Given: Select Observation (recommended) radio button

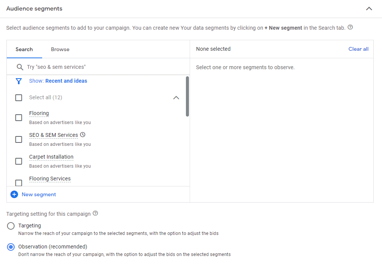Looking at the screenshot, I should [x=11, y=247].
